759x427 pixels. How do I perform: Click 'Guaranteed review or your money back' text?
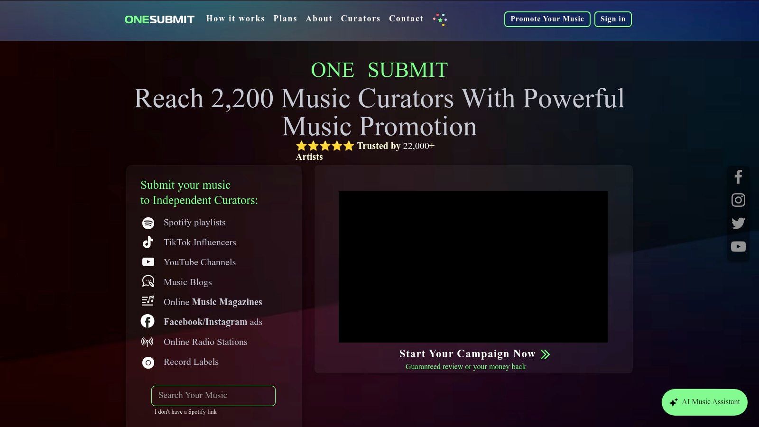[x=466, y=367]
